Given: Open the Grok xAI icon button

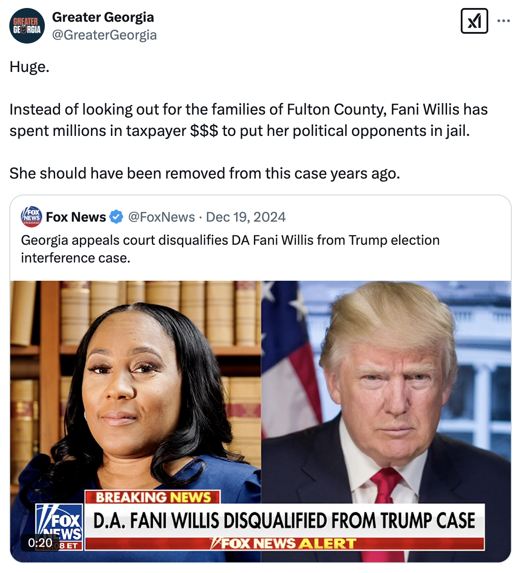Looking at the screenshot, I should (x=475, y=21).
